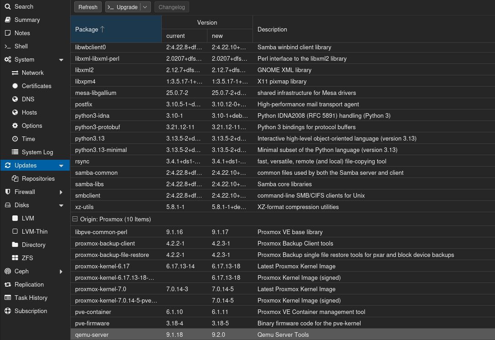The image size is (495, 340).
Task: Click the Changelog button
Action: click(172, 7)
